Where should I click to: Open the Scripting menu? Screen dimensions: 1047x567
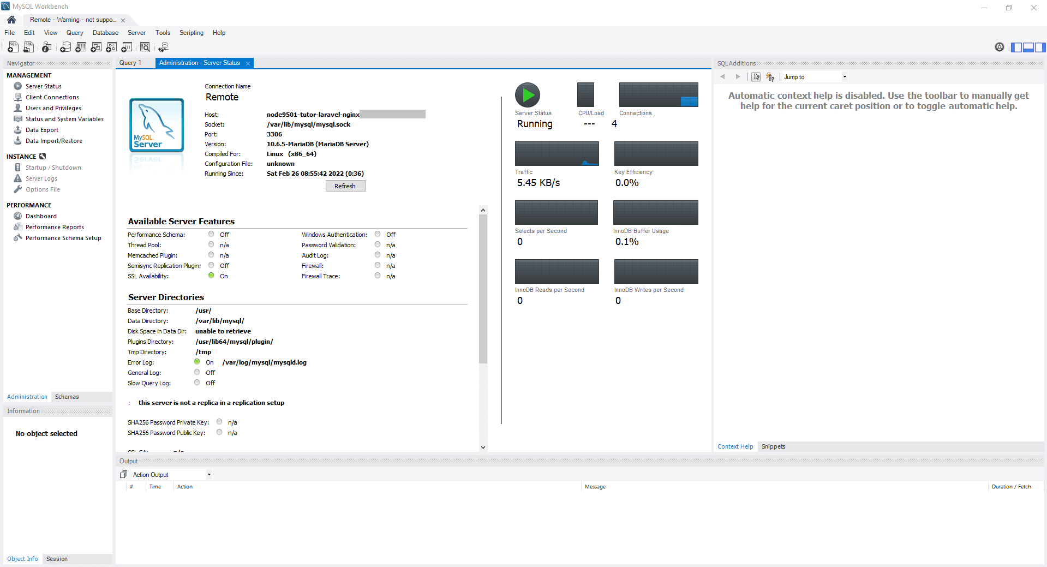click(x=192, y=33)
